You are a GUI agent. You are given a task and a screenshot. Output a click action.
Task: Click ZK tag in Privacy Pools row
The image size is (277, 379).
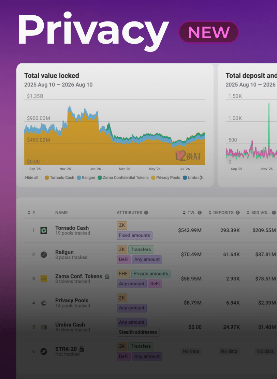(x=122, y=298)
